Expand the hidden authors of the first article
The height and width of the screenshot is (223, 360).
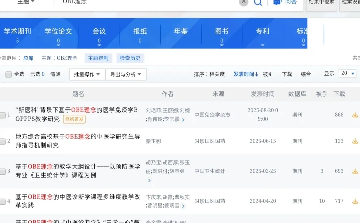pos(183,120)
